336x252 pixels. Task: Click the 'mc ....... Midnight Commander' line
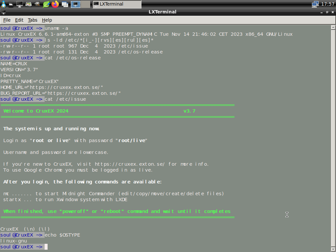point(114,194)
